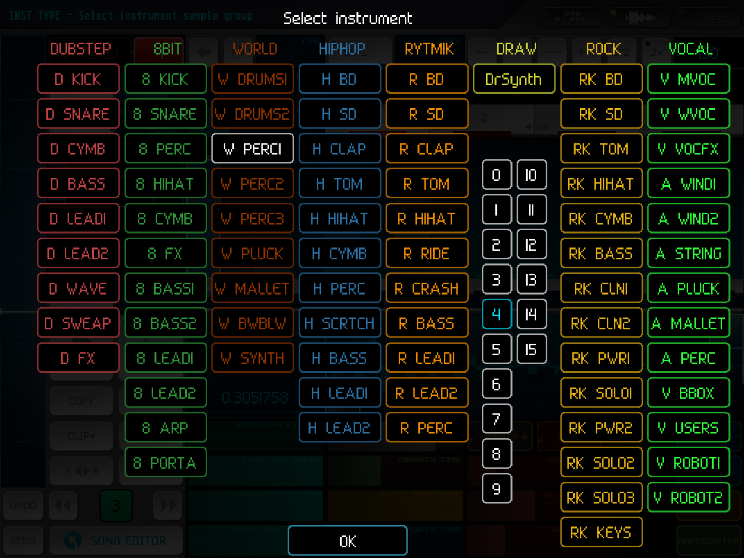This screenshot has width=744, height=558.
Task: Select the H LEAD2 instrument
Action: [339, 428]
